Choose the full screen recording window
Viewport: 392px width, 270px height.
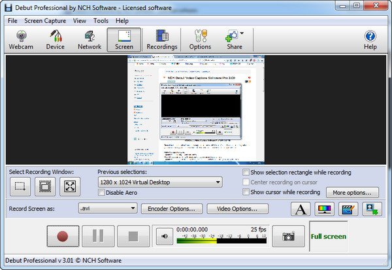[x=70, y=186]
